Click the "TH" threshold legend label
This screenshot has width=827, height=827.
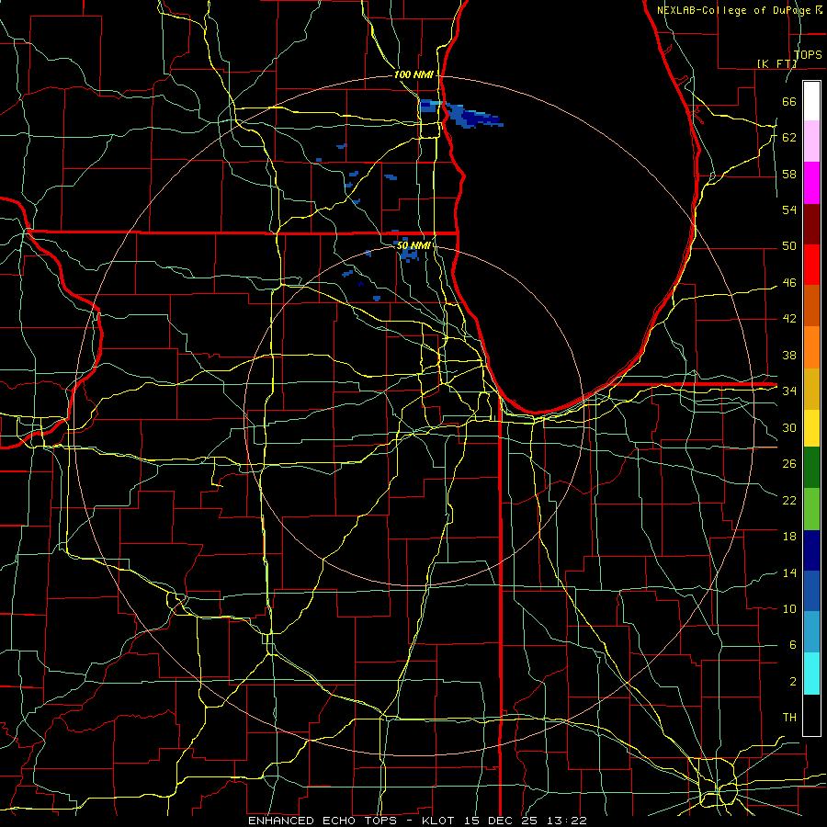pyautogui.click(x=789, y=718)
